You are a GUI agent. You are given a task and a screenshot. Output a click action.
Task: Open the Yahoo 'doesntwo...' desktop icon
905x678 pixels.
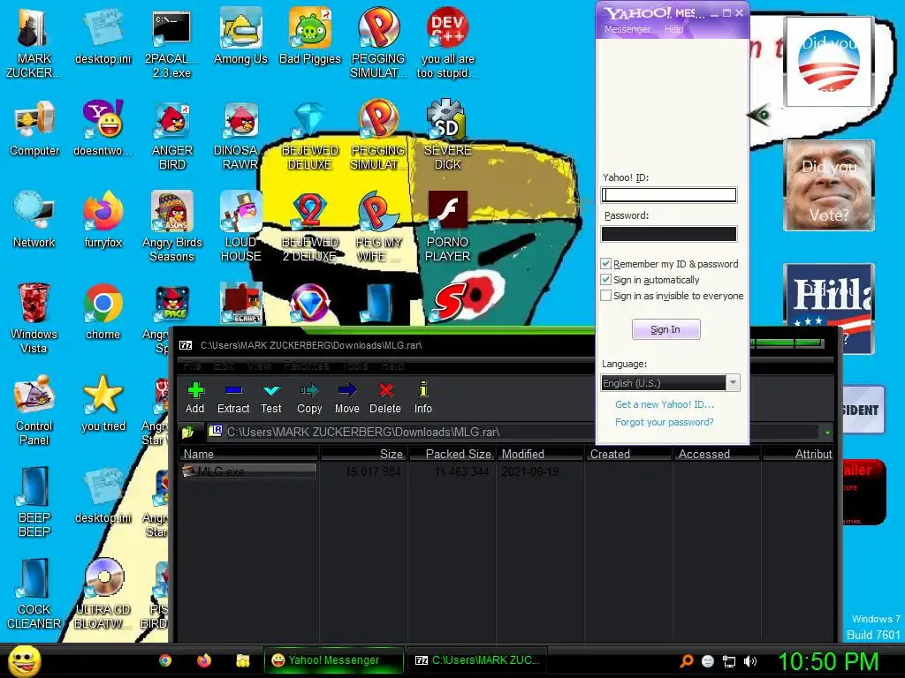click(x=103, y=128)
